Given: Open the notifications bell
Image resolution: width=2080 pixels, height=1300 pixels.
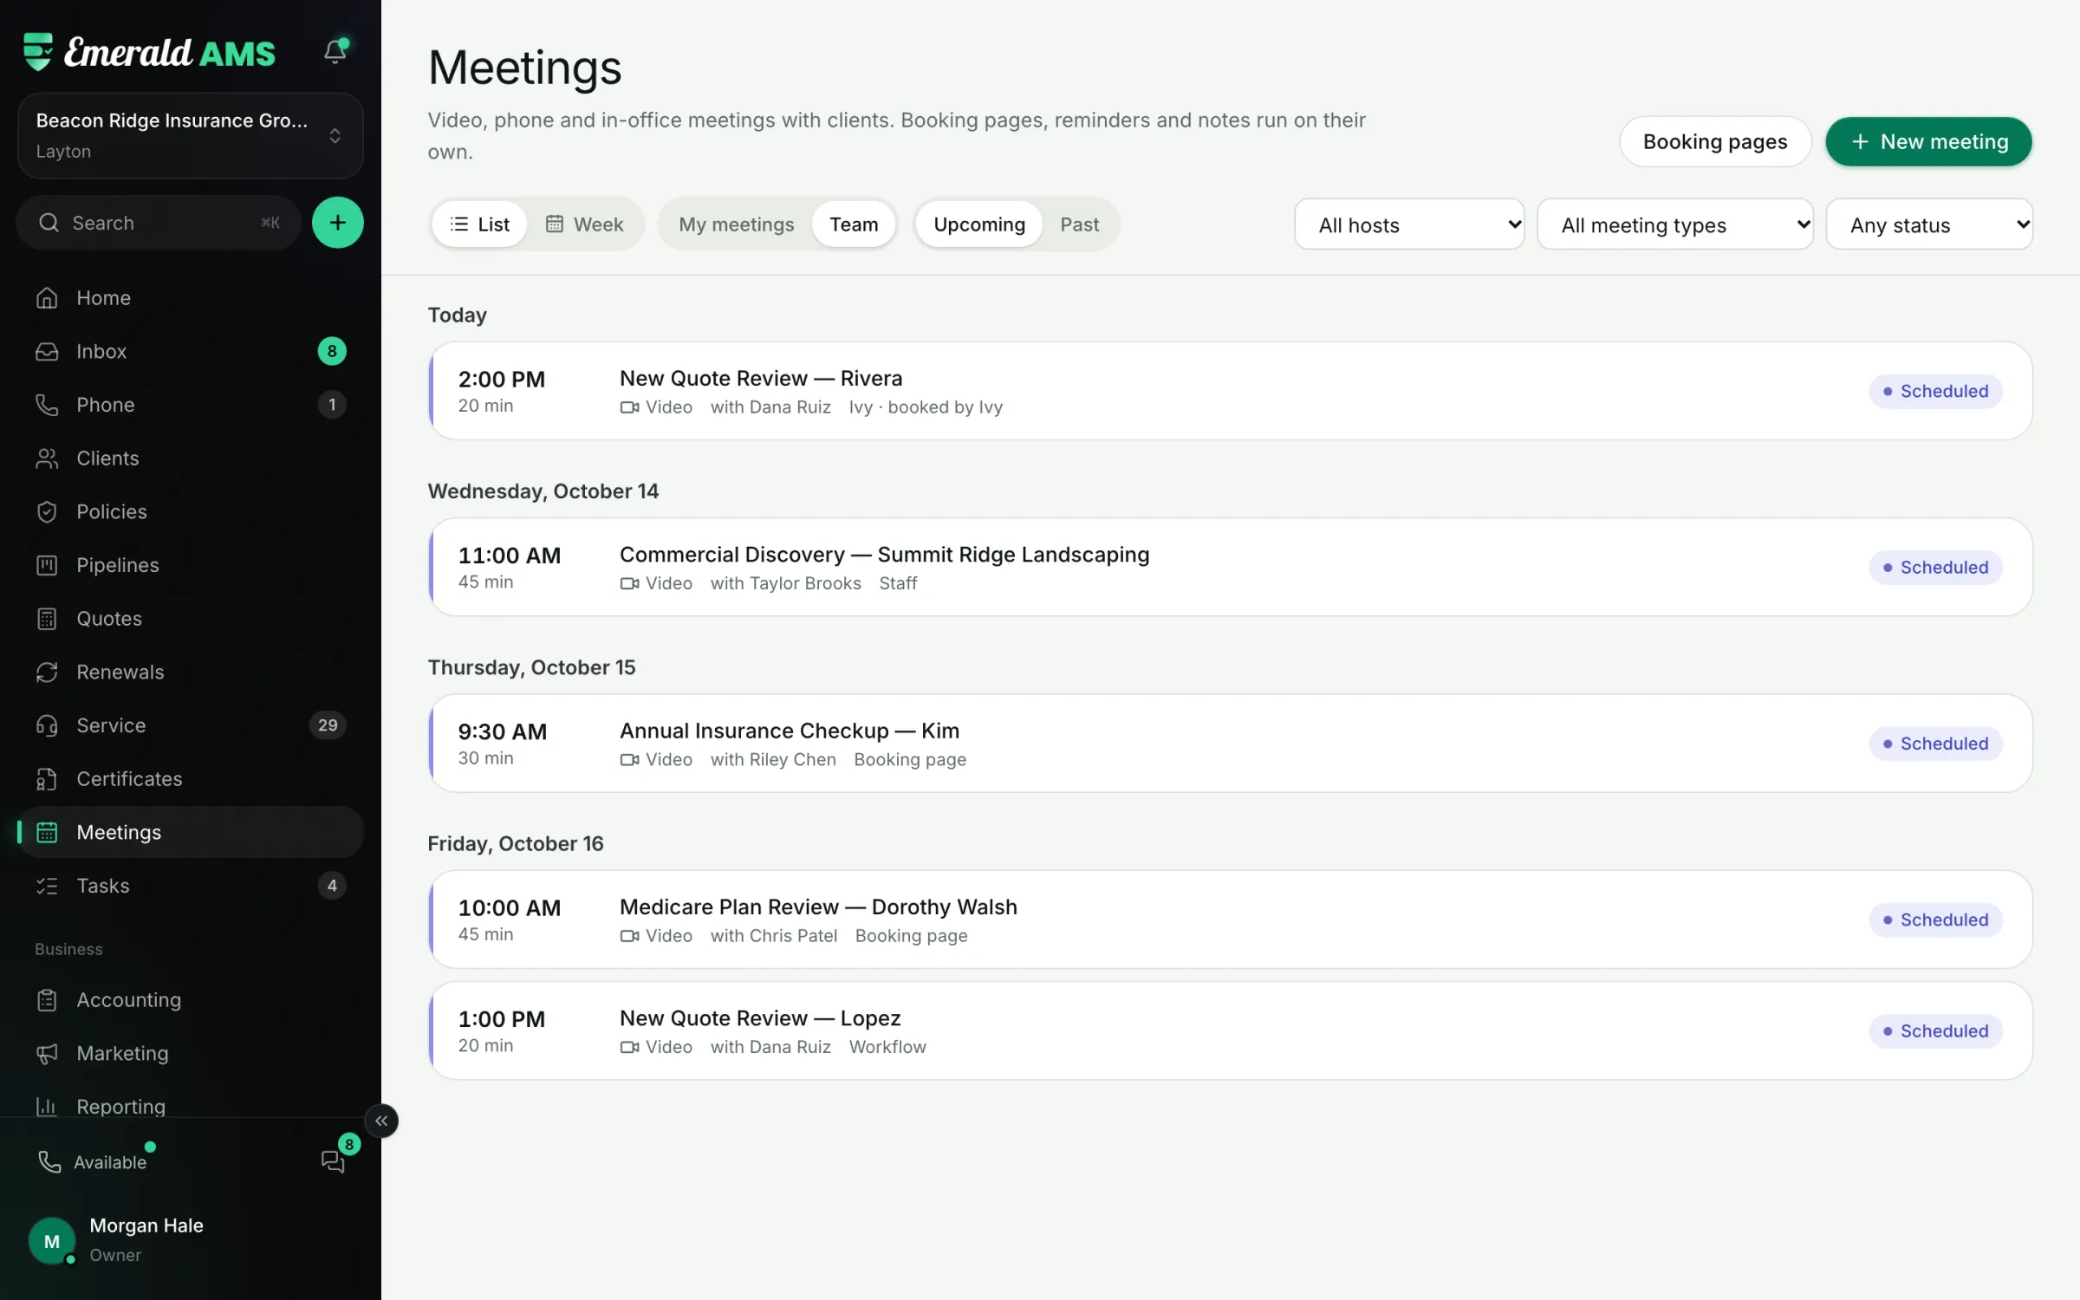Looking at the screenshot, I should tap(335, 51).
